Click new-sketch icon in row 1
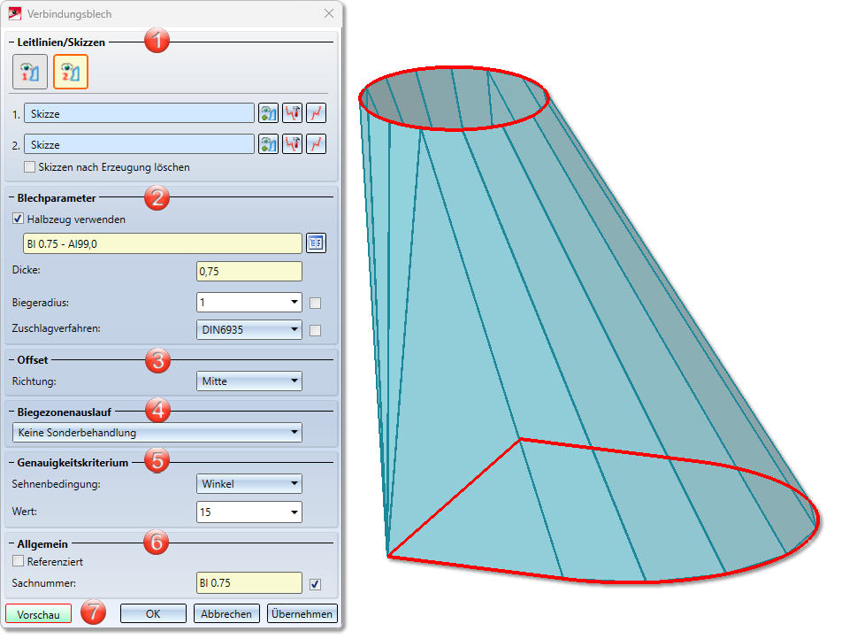This screenshot has width=849, height=639. coord(317,113)
